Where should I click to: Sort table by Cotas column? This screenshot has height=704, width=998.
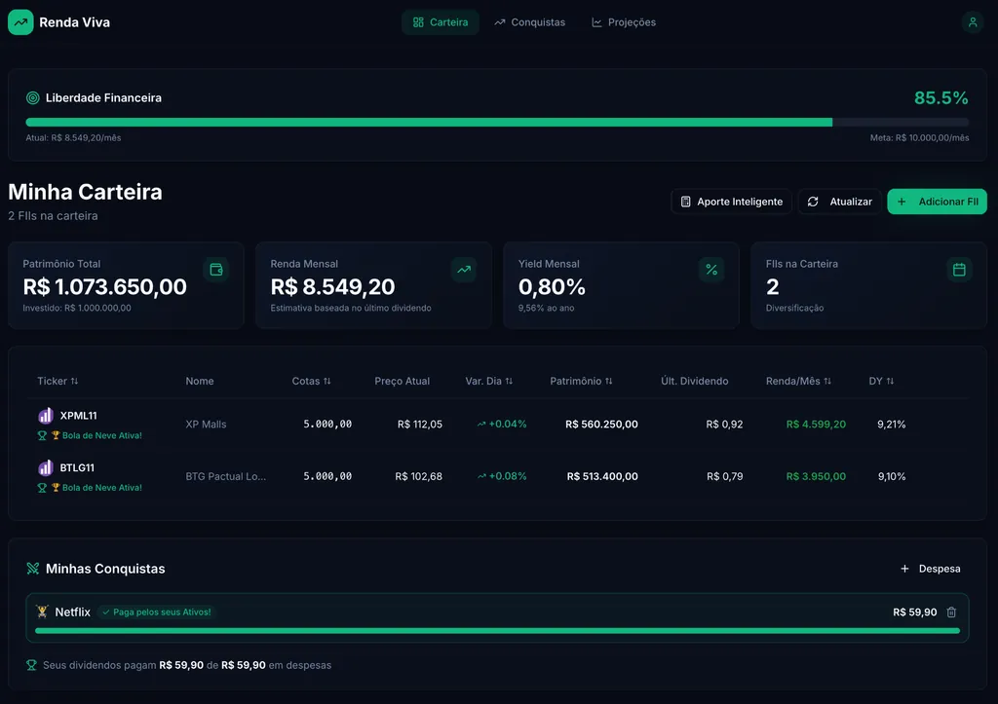(x=311, y=381)
